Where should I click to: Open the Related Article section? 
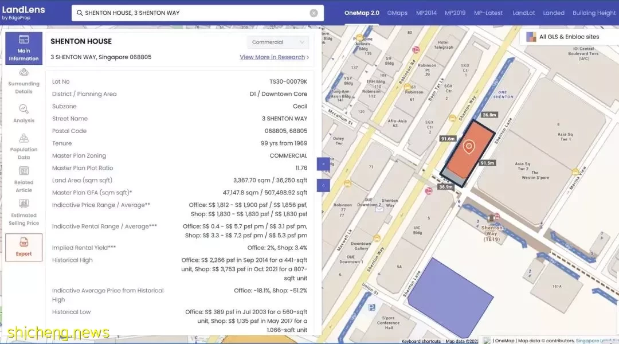23,179
